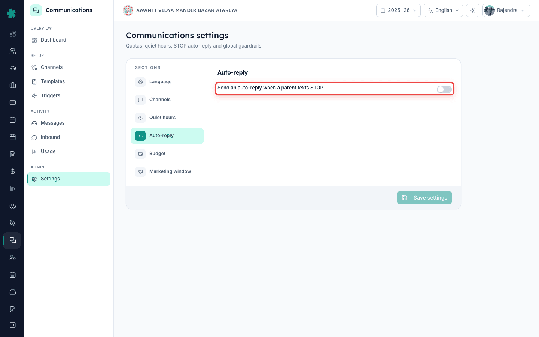Expand the chevron next to Rajendra
The height and width of the screenshot is (337, 539).
[x=523, y=10]
